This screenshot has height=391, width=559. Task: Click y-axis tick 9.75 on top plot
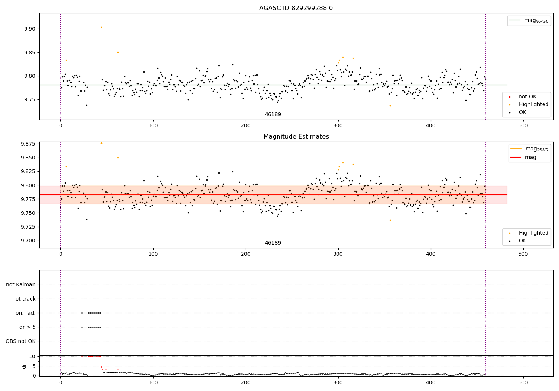point(29,100)
